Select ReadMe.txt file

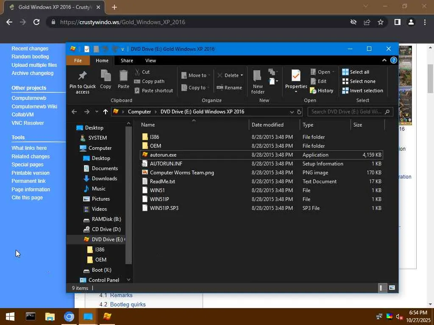(x=162, y=181)
